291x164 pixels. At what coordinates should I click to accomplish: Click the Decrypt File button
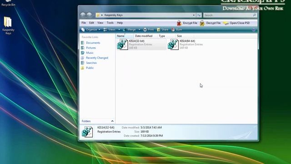(210, 23)
